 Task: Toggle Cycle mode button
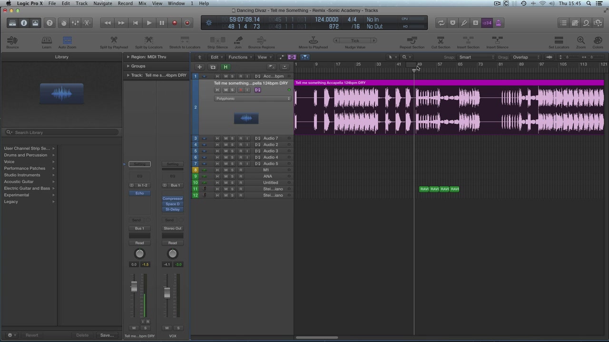441,23
